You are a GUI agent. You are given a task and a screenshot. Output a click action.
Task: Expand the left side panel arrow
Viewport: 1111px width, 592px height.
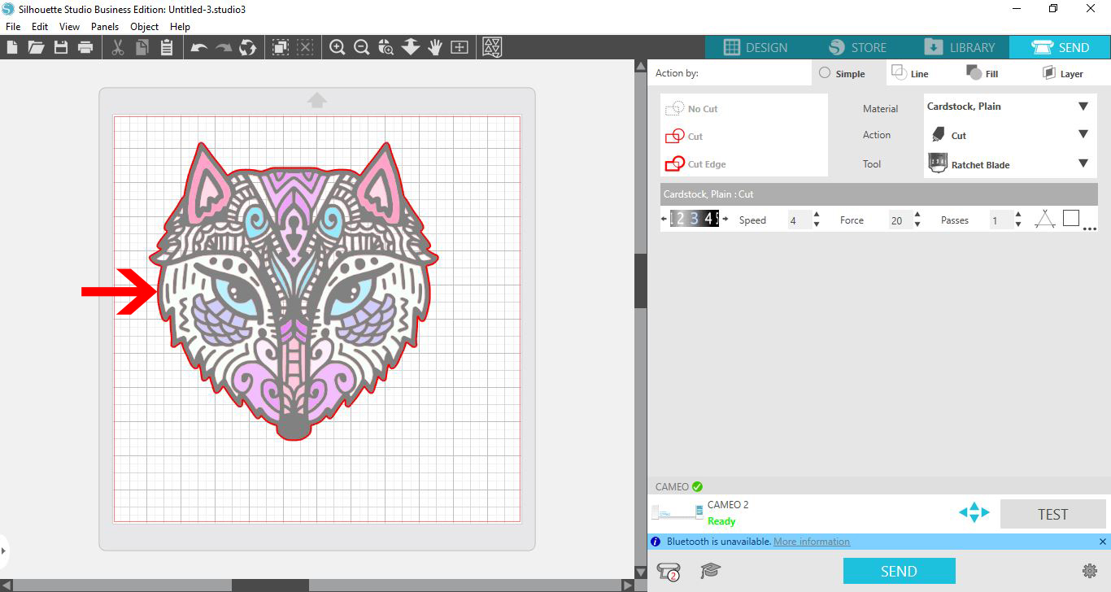[x=4, y=551]
